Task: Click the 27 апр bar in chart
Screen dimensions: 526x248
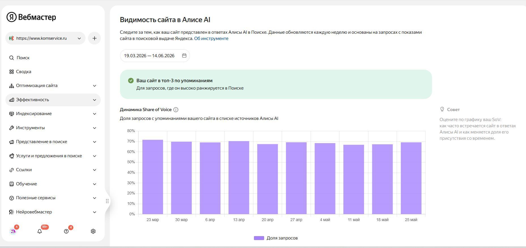Action: click(x=296, y=178)
